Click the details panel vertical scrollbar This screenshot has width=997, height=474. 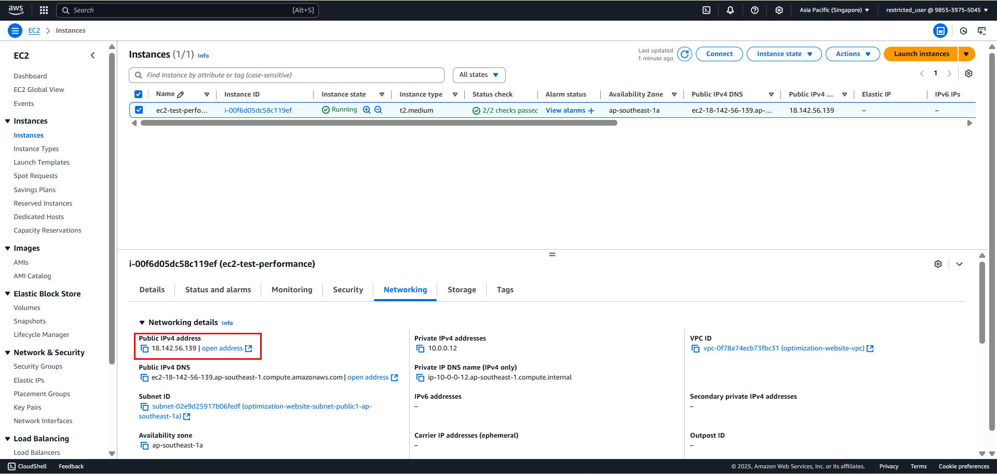click(981, 303)
